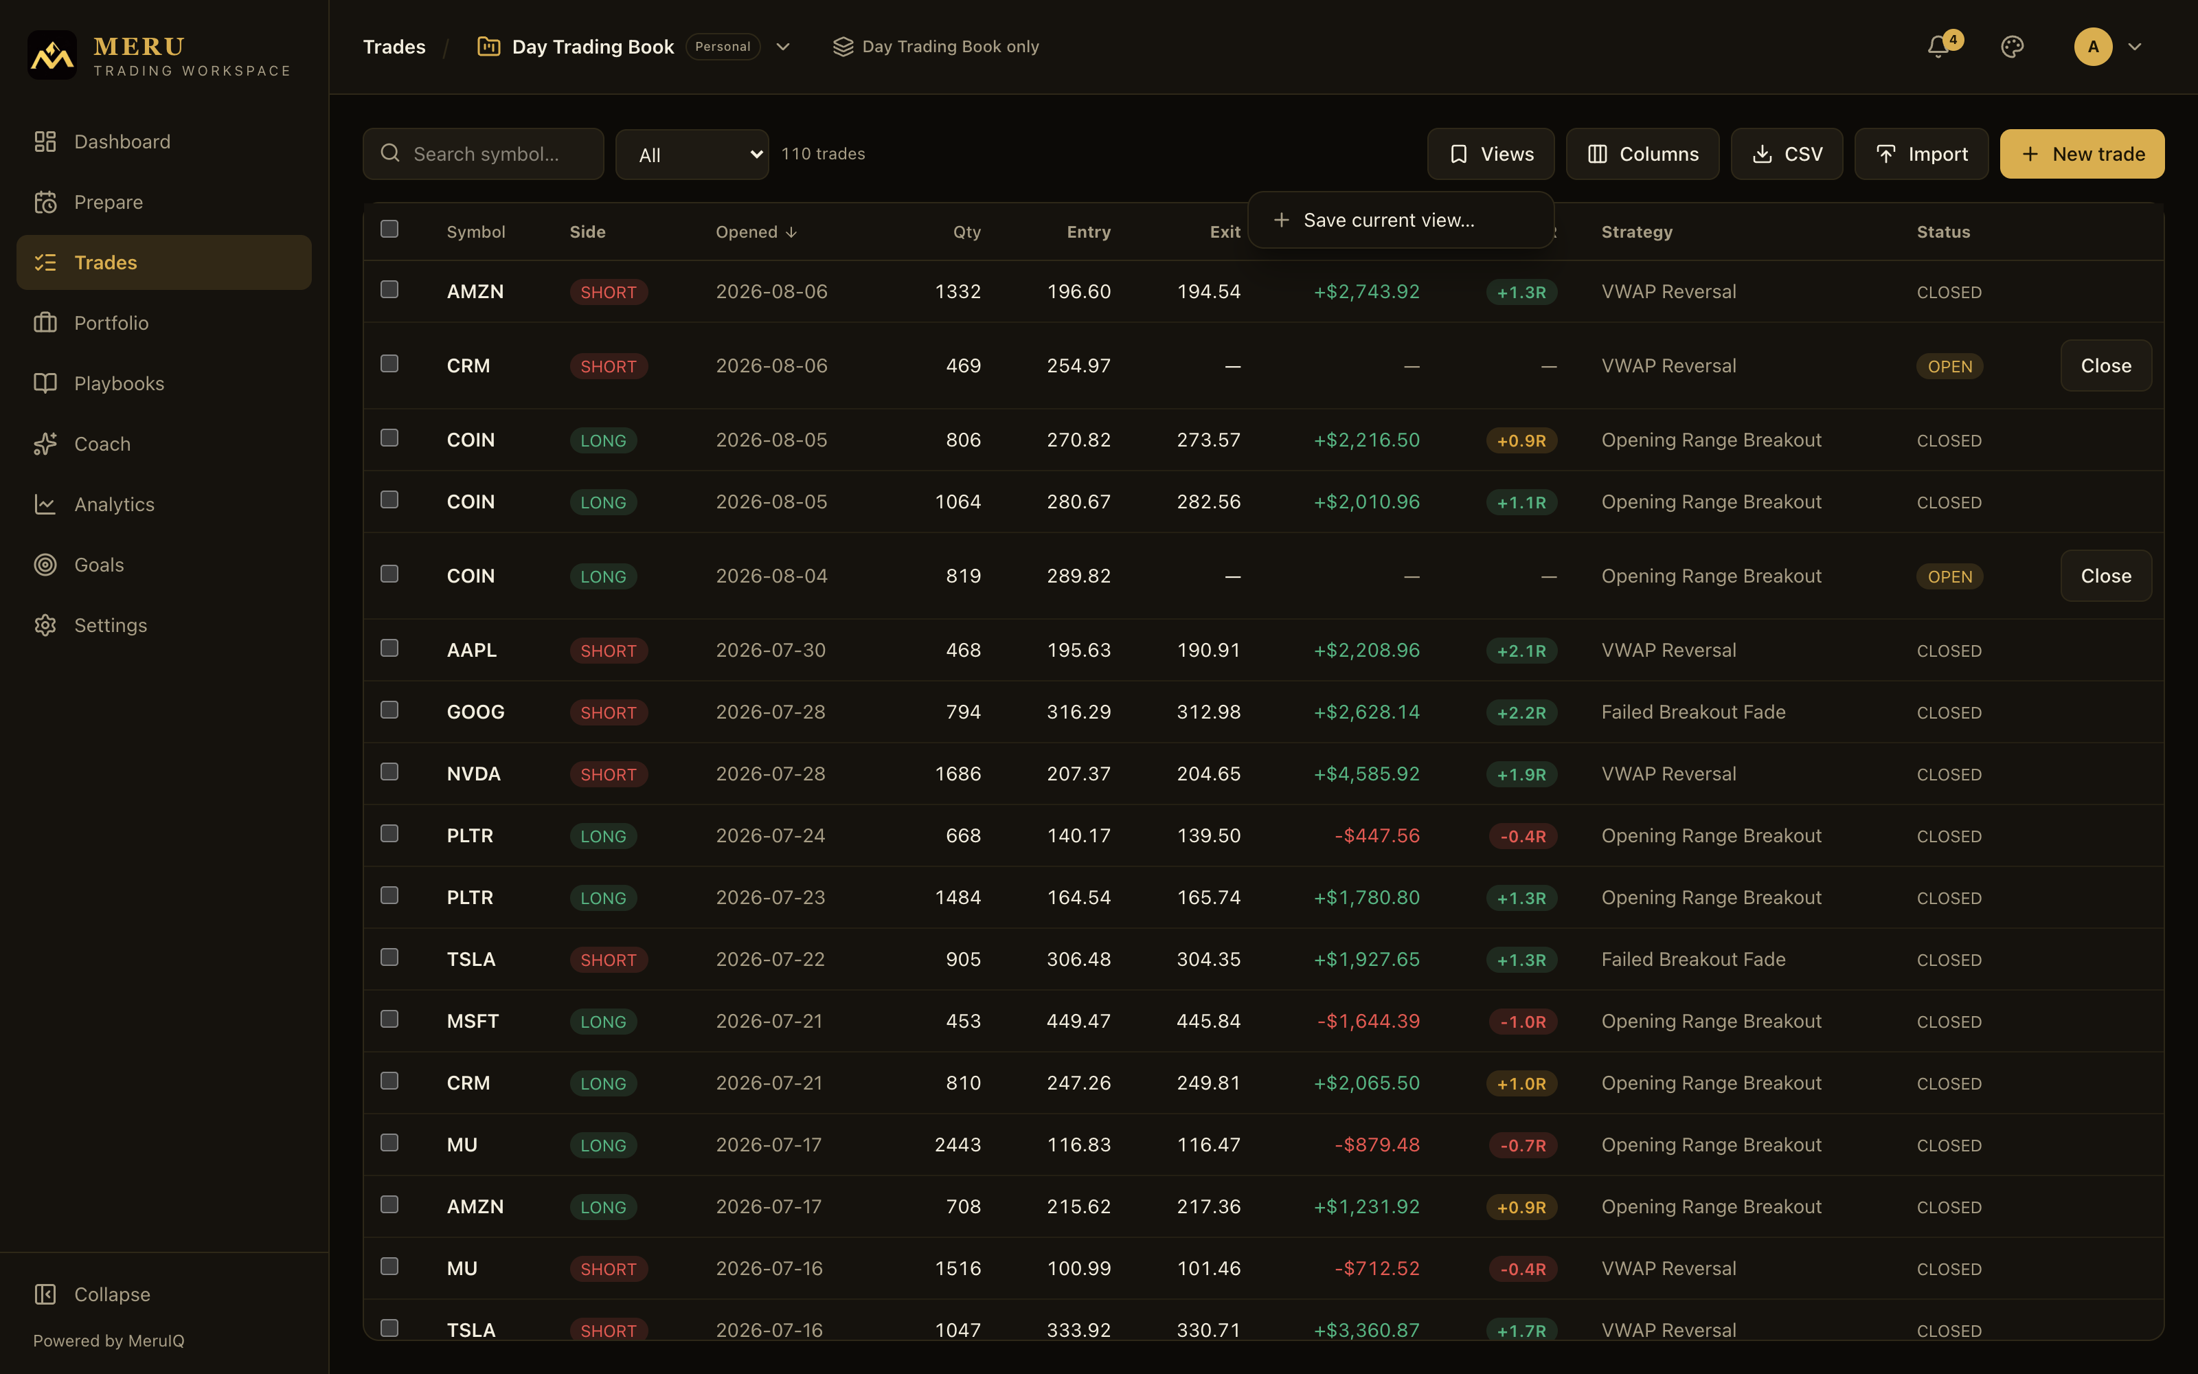Click the Goals target icon

pos(45,564)
